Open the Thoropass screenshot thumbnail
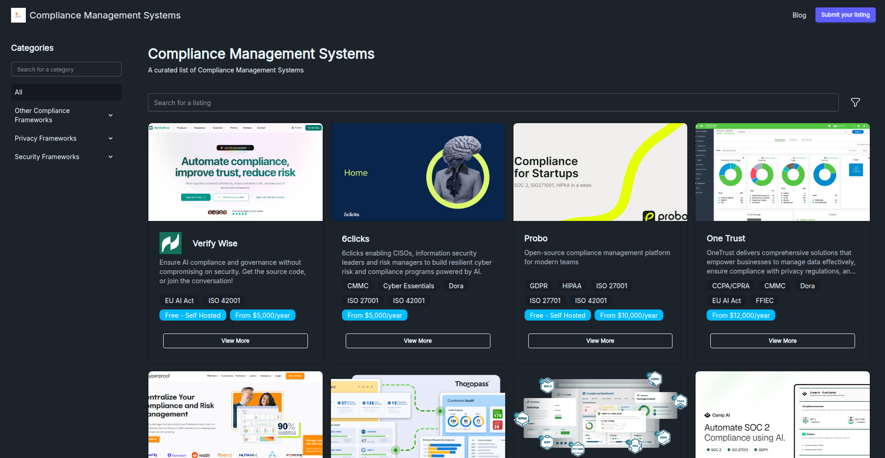The image size is (885, 458). tap(418, 415)
